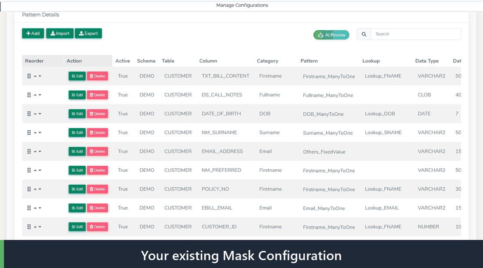Edit the DS_CALL_NOTES row
483x268 pixels.
pyautogui.click(x=77, y=95)
